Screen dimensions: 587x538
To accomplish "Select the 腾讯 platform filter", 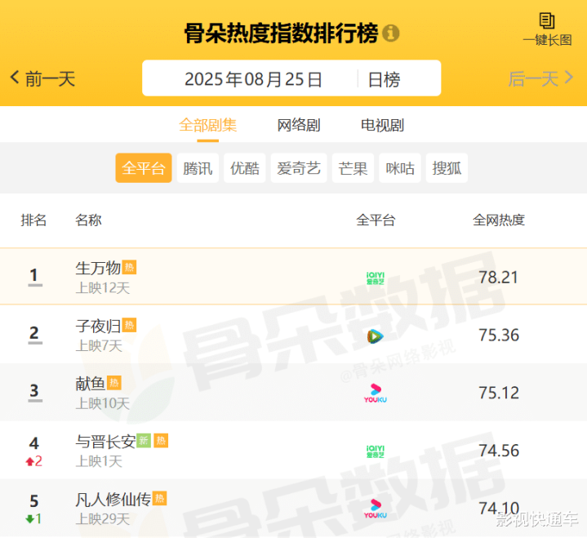I will click(198, 167).
